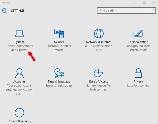This screenshot has height=124, width=158.
Task: Click 'Background, lock screen, colors' description
Action: pyautogui.click(x=138, y=48)
